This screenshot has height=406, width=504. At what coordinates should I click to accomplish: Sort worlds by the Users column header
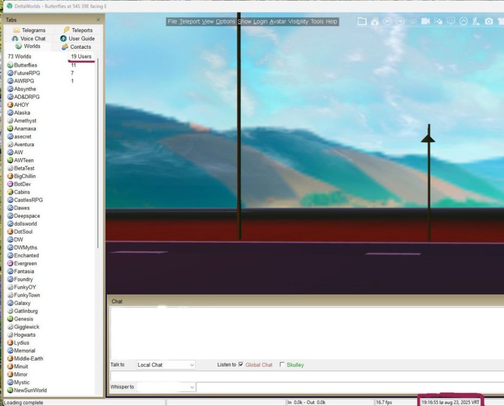81,56
